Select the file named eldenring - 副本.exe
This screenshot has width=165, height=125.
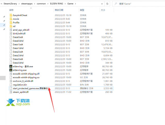tap(23, 66)
